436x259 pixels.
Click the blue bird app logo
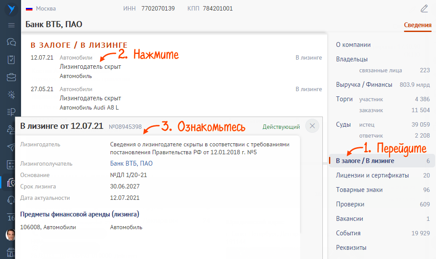[11, 9]
